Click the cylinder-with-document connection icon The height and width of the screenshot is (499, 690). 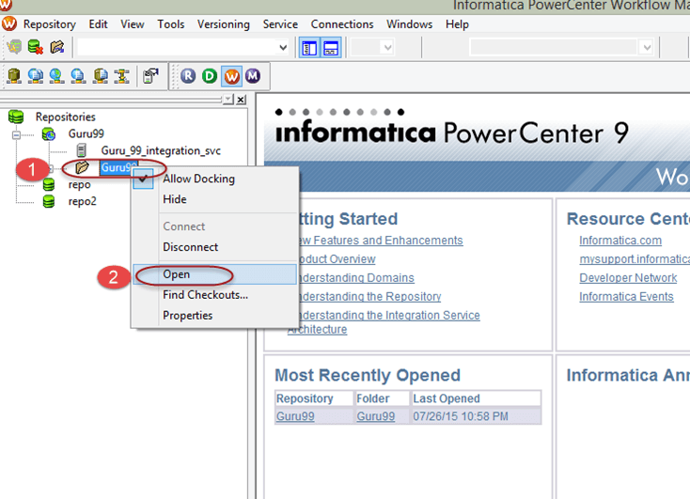pyautogui.click(x=100, y=76)
